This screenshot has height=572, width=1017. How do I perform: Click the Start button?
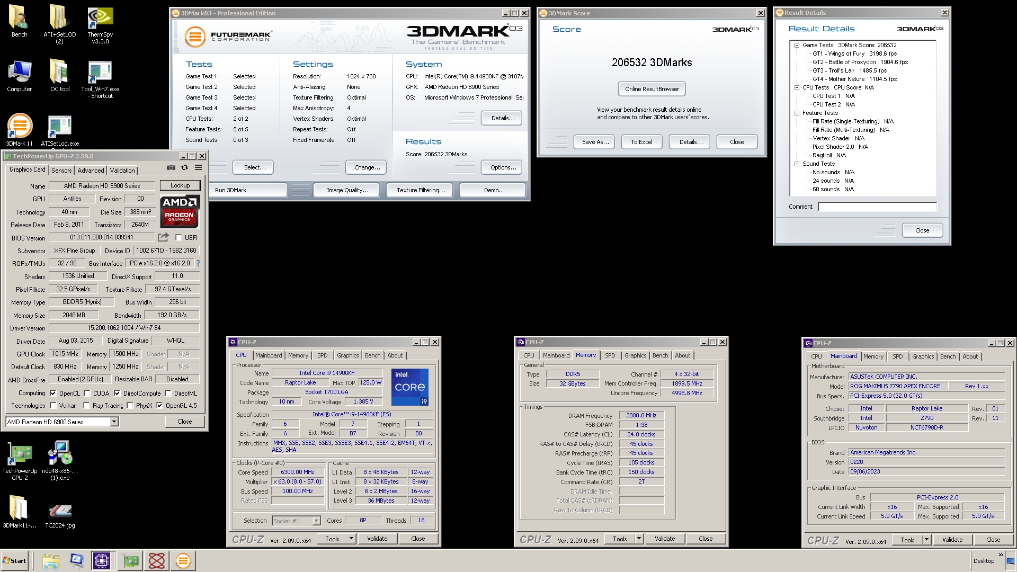coord(14,561)
